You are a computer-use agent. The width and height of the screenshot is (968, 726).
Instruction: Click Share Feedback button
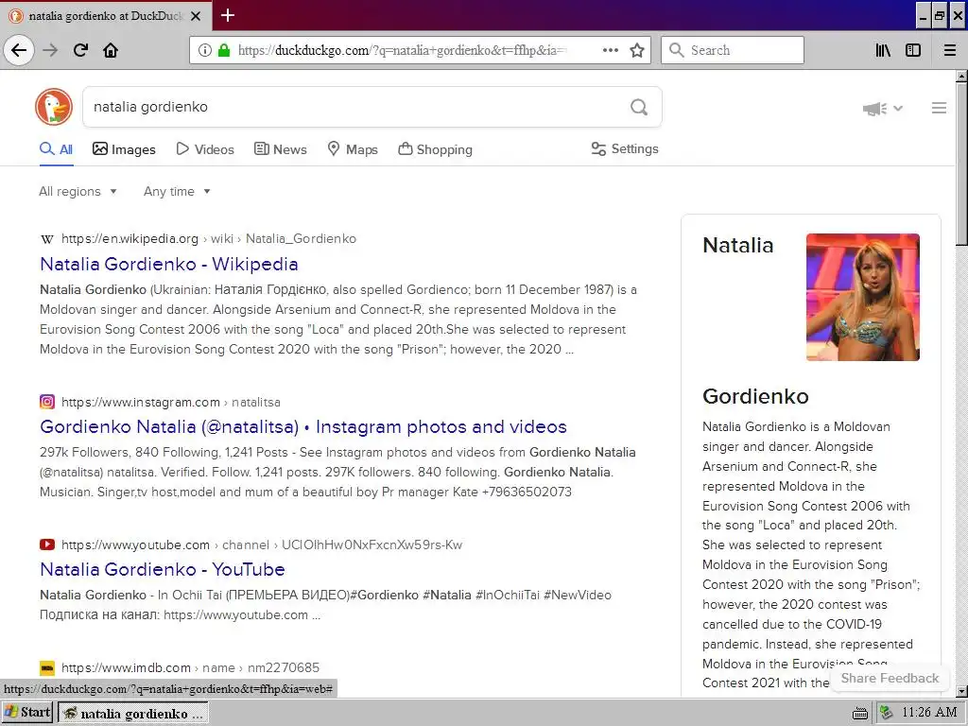[x=890, y=678]
